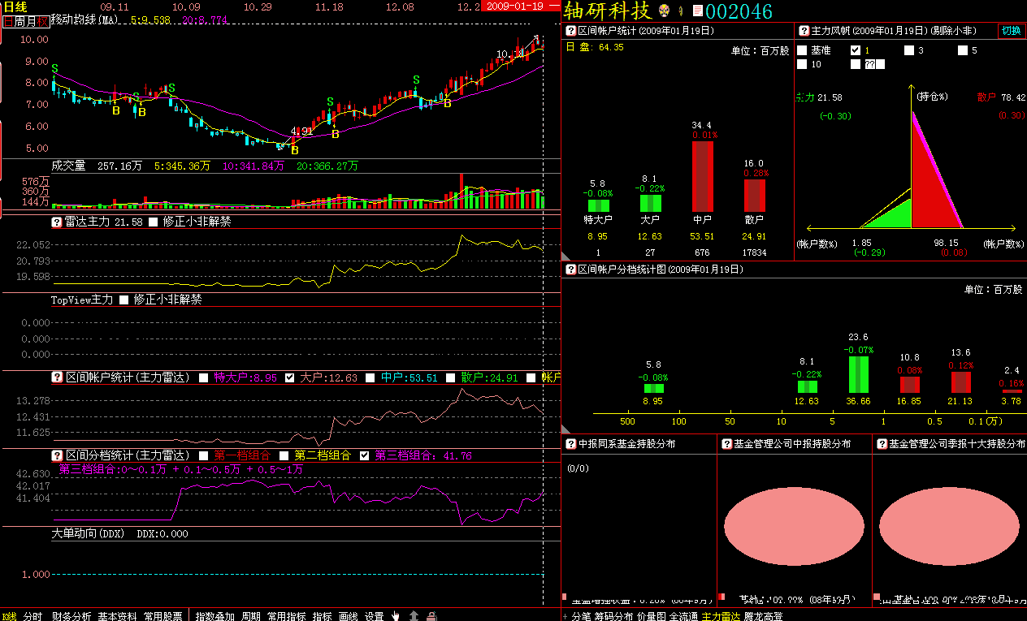Check the 3 checkbox in 主力风帆
The width and height of the screenshot is (1027, 621).
pos(909,50)
